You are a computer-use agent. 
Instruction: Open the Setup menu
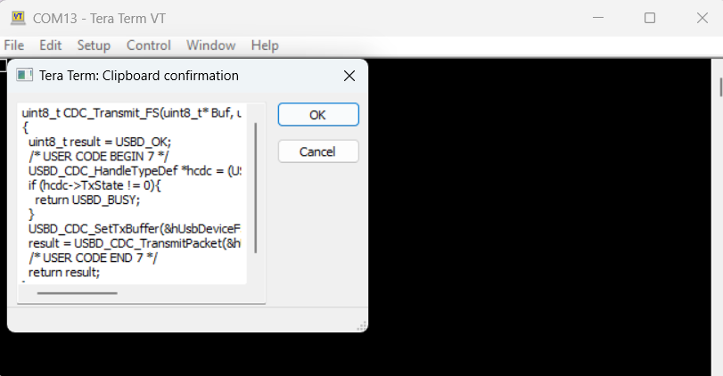(x=94, y=45)
